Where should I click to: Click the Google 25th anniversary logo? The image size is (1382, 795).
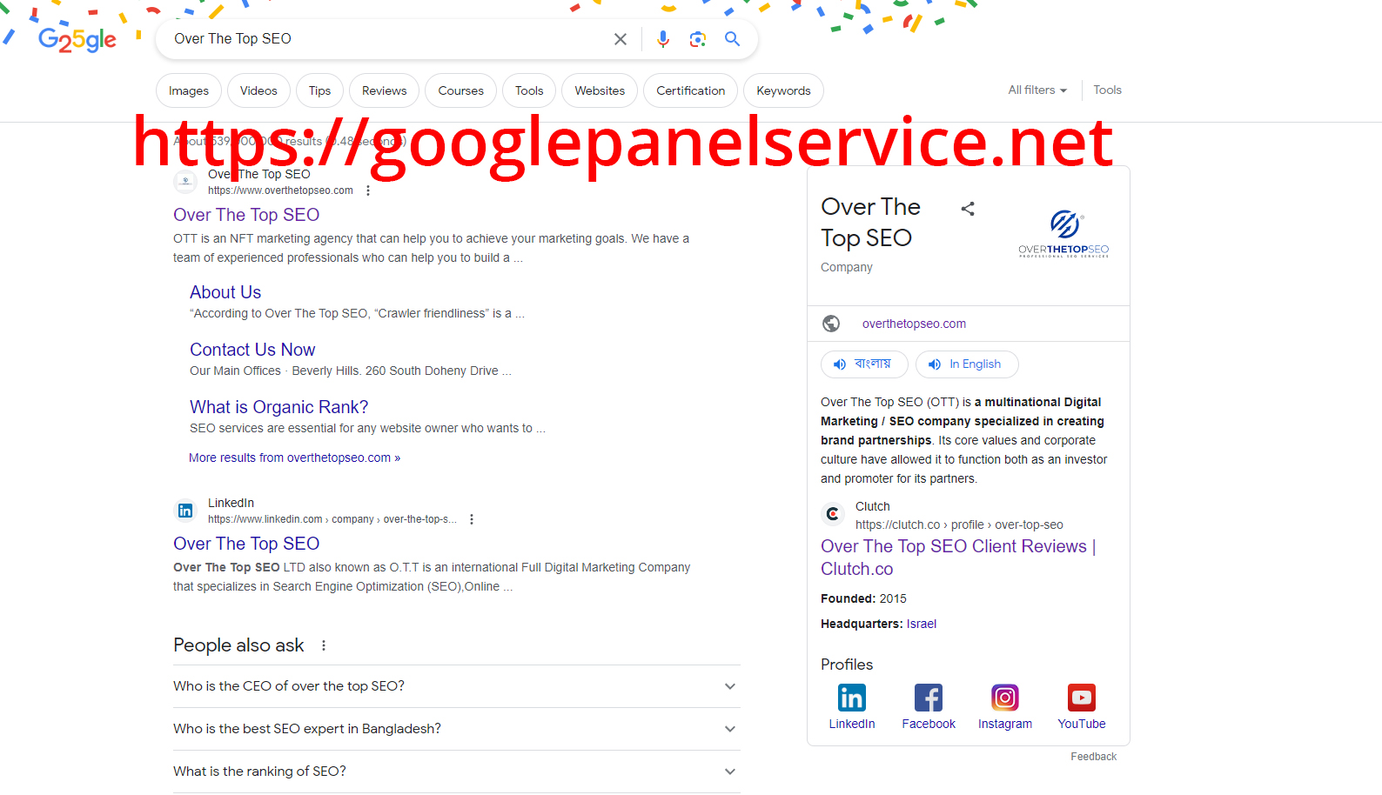point(77,39)
